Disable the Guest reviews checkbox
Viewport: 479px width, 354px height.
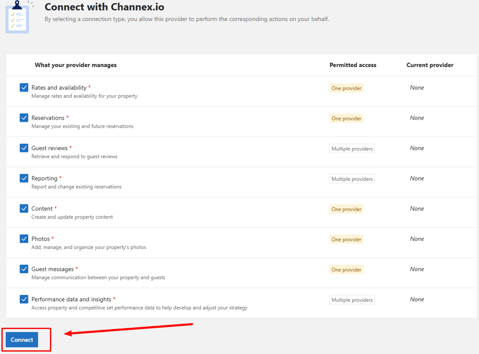click(x=24, y=148)
